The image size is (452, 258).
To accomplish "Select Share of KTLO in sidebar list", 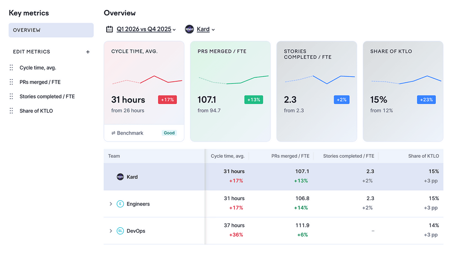I will coord(36,111).
